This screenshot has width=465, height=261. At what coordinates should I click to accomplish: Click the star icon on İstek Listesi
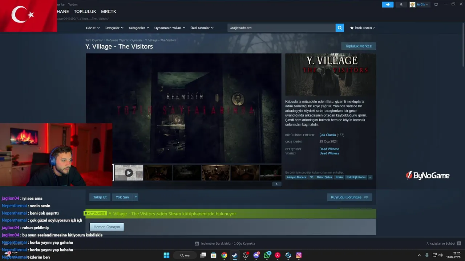click(352, 28)
